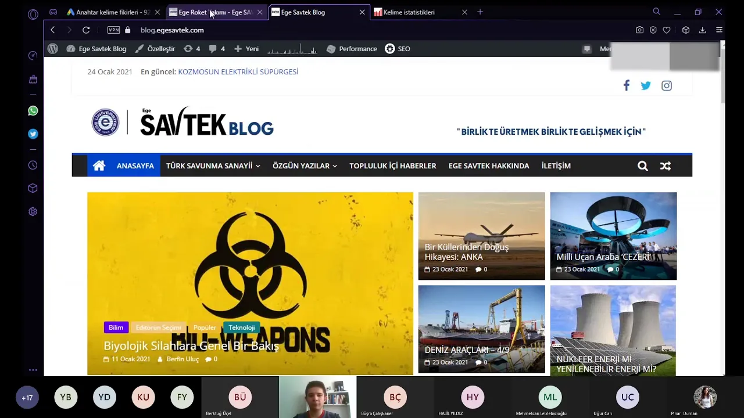Take snapshot with camera icon
Image resolution: width=744 pixels, height=418 pixels.
(x=639, y=30)
